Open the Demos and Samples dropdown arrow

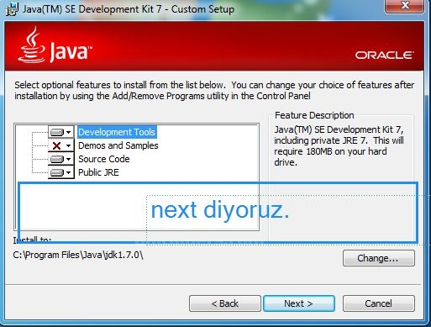click(69, 145)
